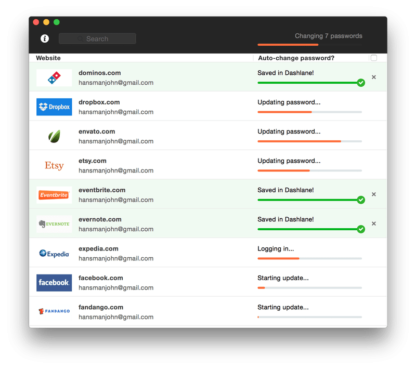Click the info icon in the header
Screen dimensions: 416x369
tap(45, 38)
